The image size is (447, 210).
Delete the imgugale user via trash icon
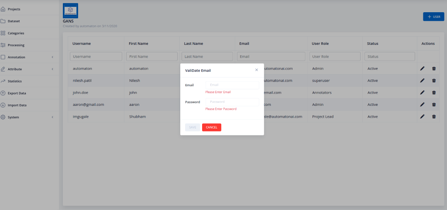click(x=433, y=116)
